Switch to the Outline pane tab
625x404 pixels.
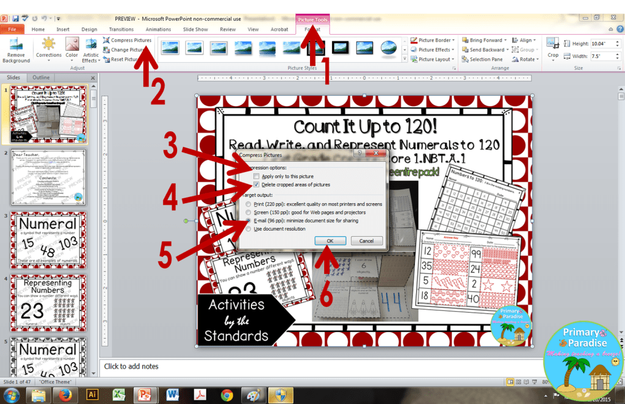[x=41, y=78]
